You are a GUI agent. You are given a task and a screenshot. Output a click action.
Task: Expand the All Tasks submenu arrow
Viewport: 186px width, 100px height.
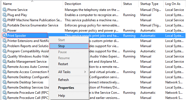click(85, 72)
